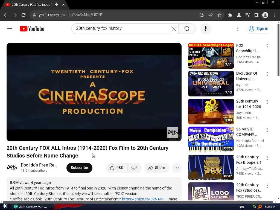Open YouTube settings three-dot menu

[238, 28]
